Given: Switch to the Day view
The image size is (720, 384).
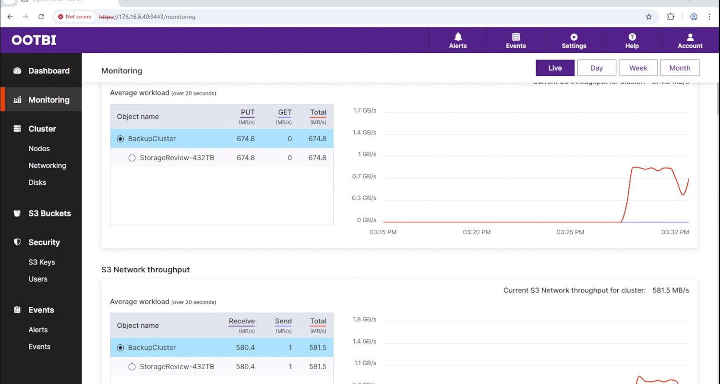Looking at the screenshot, I should point(597,68).
